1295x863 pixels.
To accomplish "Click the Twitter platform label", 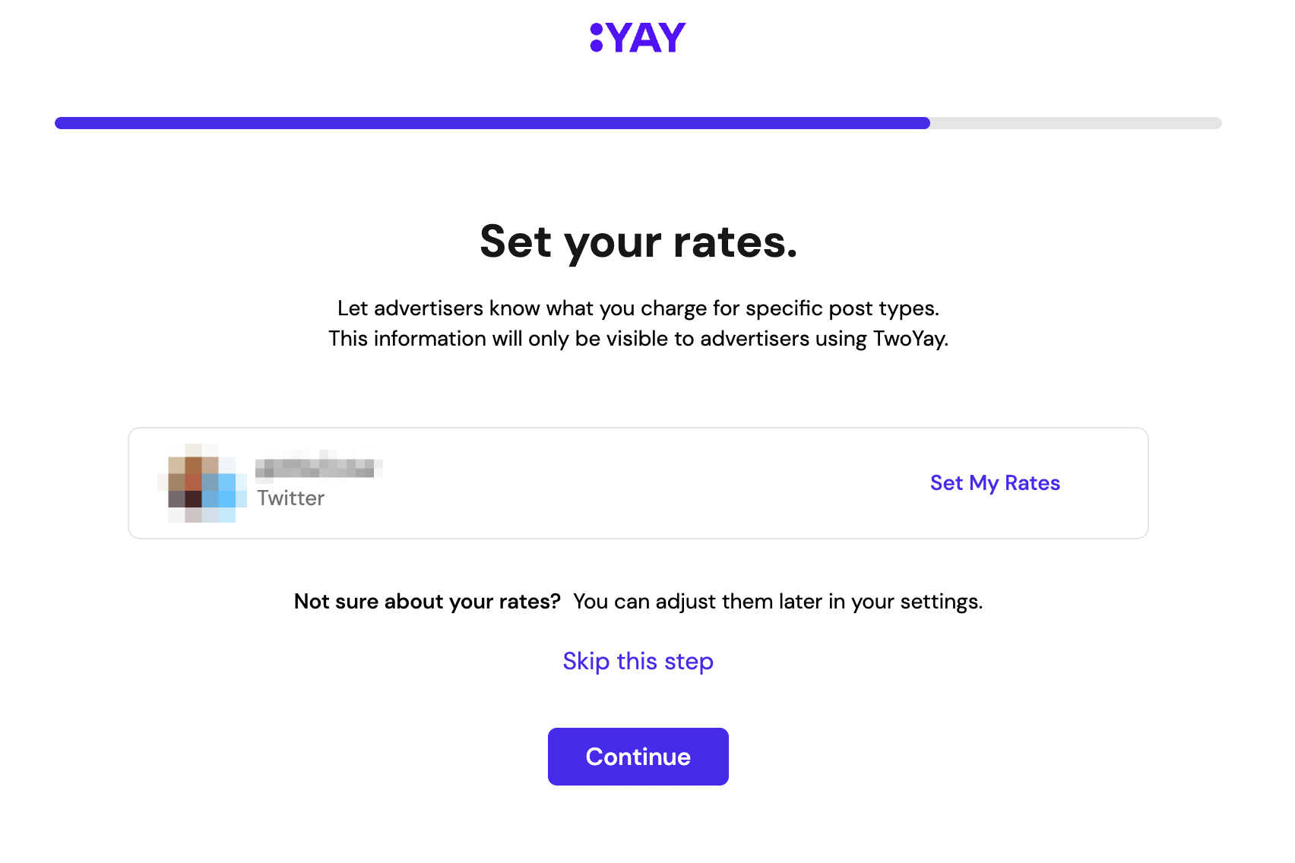I will click(x=290, y=498).
